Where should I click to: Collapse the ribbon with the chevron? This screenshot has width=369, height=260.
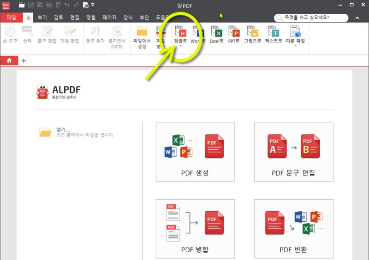pos(357,18)
